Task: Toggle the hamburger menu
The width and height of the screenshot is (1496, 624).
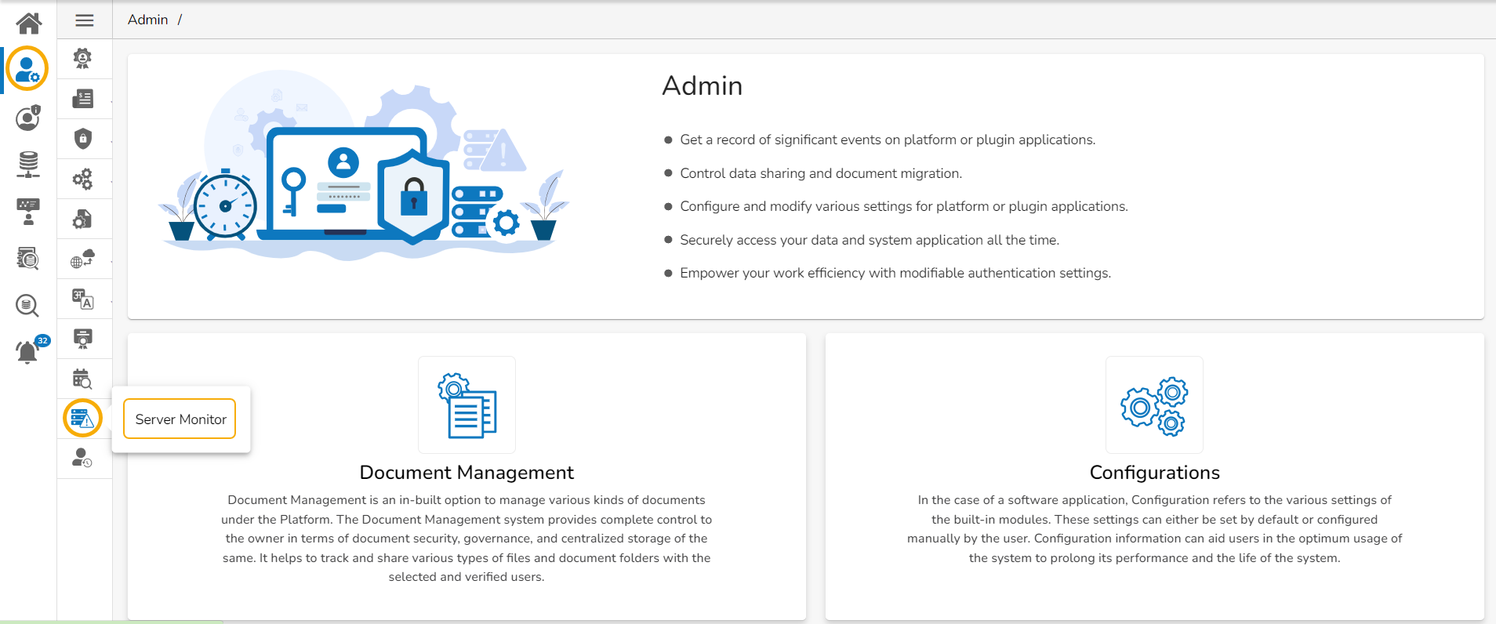Action: [x=85, y=20]
